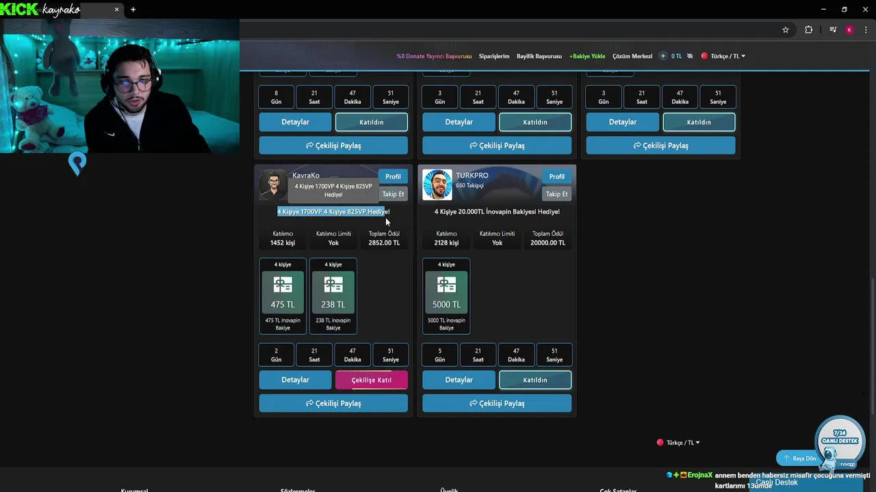
Task: Click Detaylar in the 8 Gün giveaway card
Action: tap(296, 122)
